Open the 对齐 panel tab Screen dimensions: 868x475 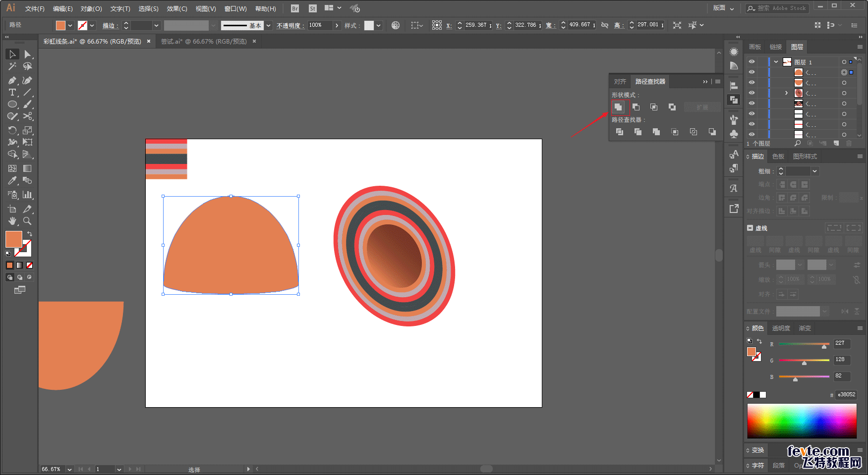point(620,82)
